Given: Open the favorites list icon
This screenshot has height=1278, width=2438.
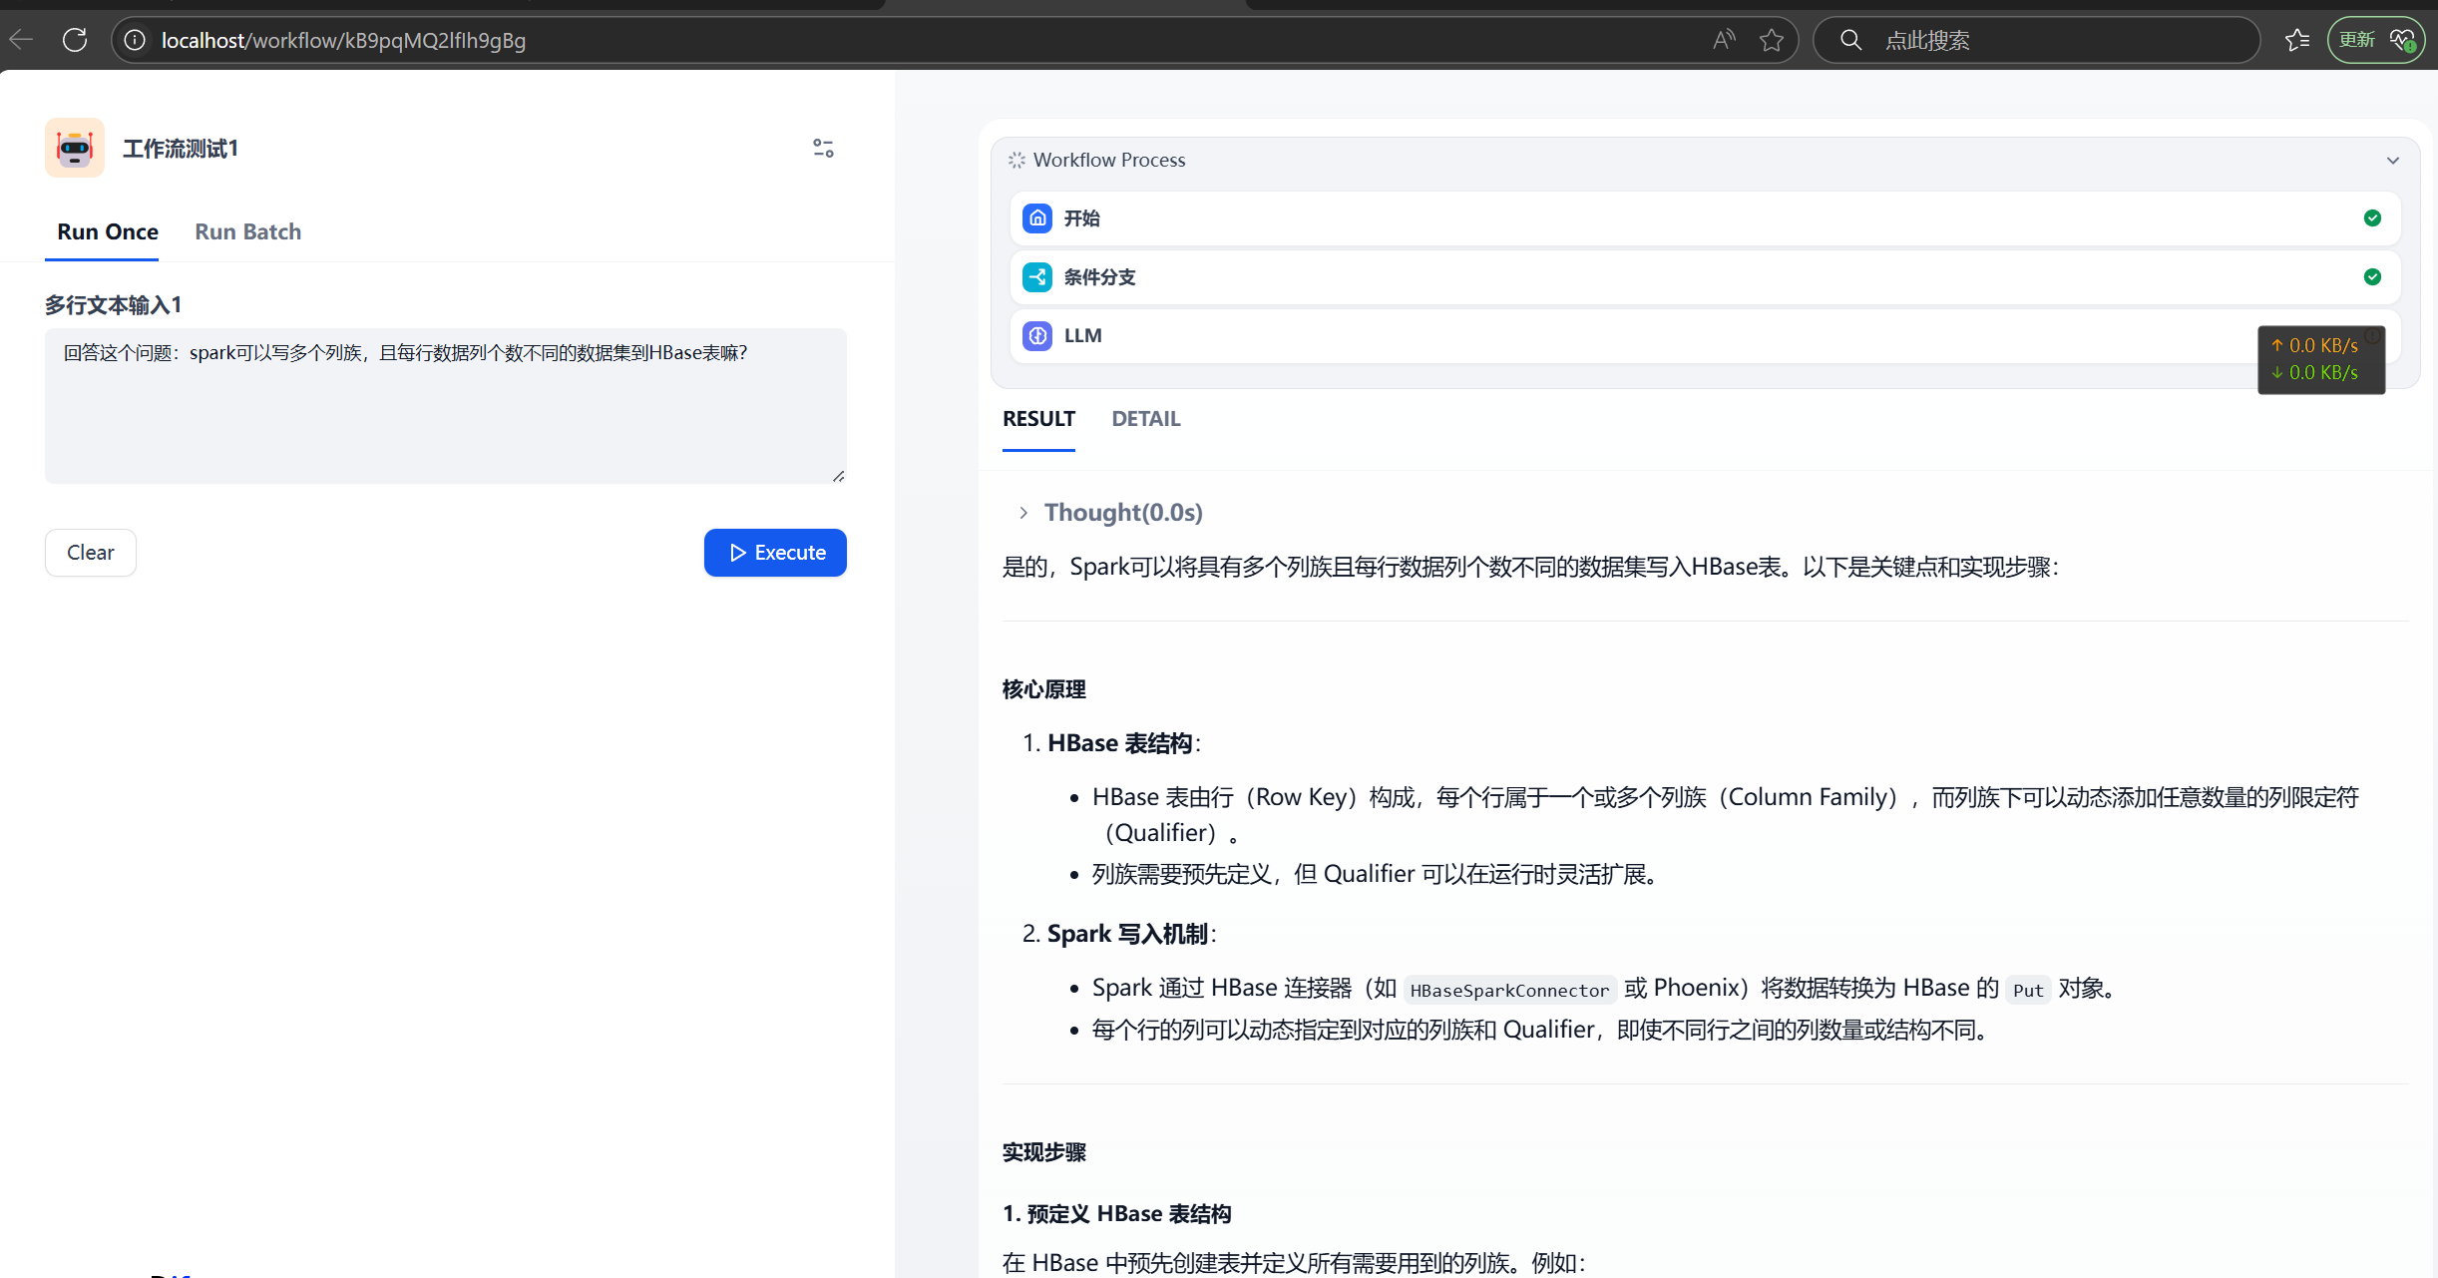Looking at the screenshot, I should click(x=2297, y=40).
